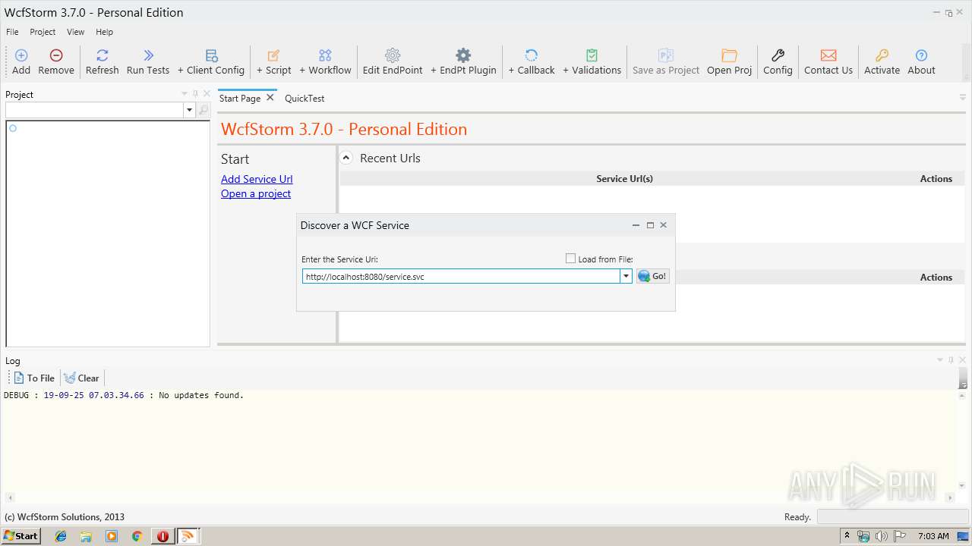Minimize the Discover a WCF Service dialog
Screen dimensions: 972x546
pos(636,225)
